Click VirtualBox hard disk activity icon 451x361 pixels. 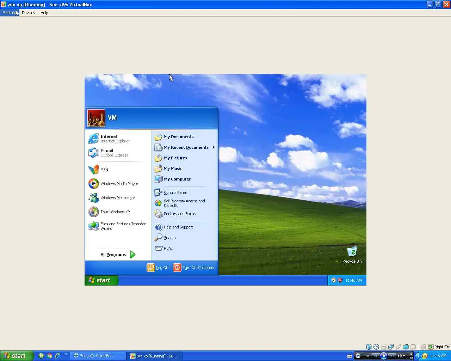pyautogui.click(x=369, y=347)
